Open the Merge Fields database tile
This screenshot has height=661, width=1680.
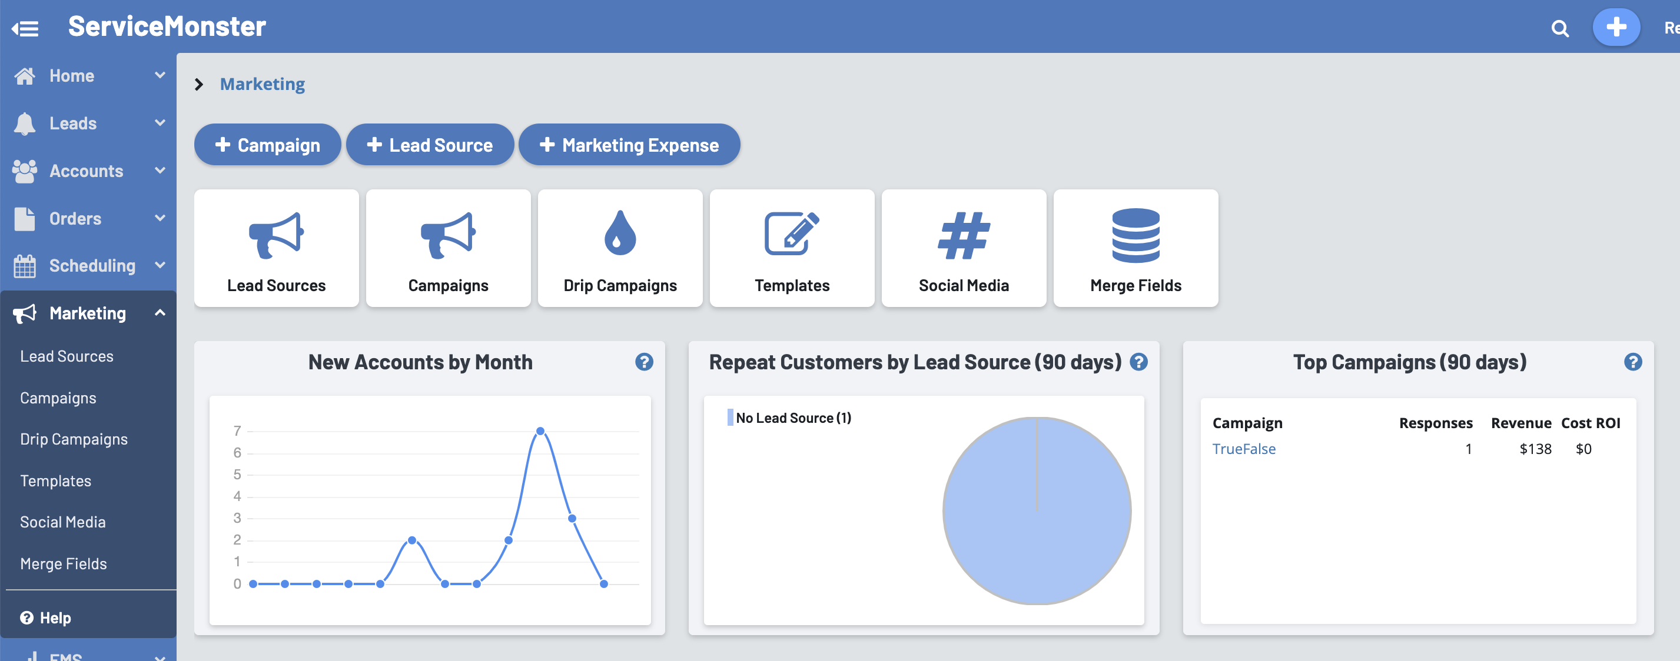(1135, 248)
